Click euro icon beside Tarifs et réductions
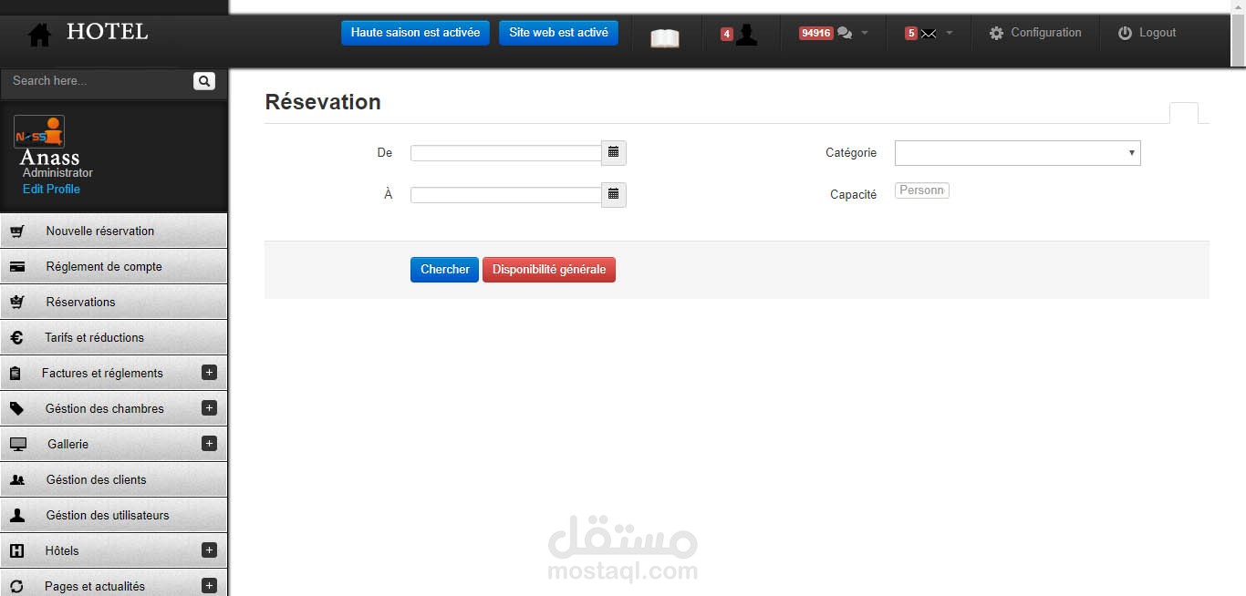This screenshot has height=596, width=1246. coord(16,337)
